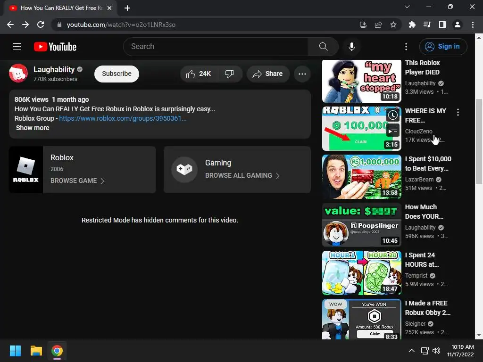Open I Spent 24 HOURS video thumbnail
The width and height of the screenshot is (483, 362).
(362, 273)
